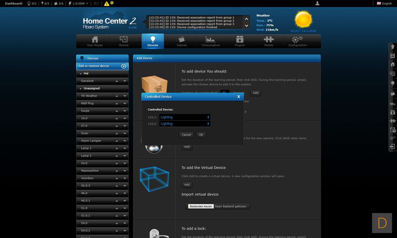Click the Bestanden kiezen file chooser button
397x238 pixels.
tap(201, 207)
